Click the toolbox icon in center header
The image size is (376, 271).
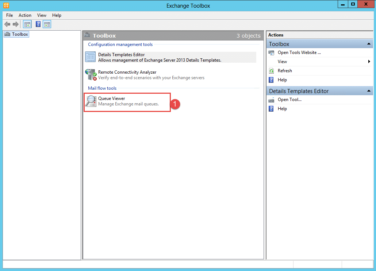(x=87, y=35)
